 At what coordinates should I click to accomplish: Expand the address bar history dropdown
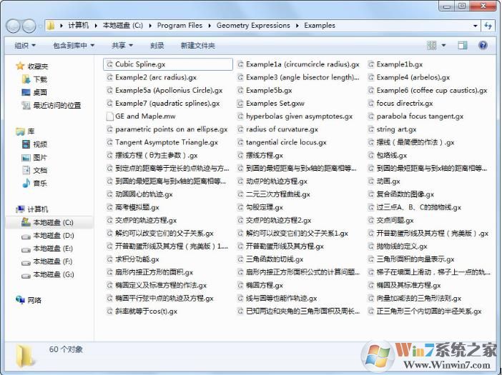[x=475, y=26]
